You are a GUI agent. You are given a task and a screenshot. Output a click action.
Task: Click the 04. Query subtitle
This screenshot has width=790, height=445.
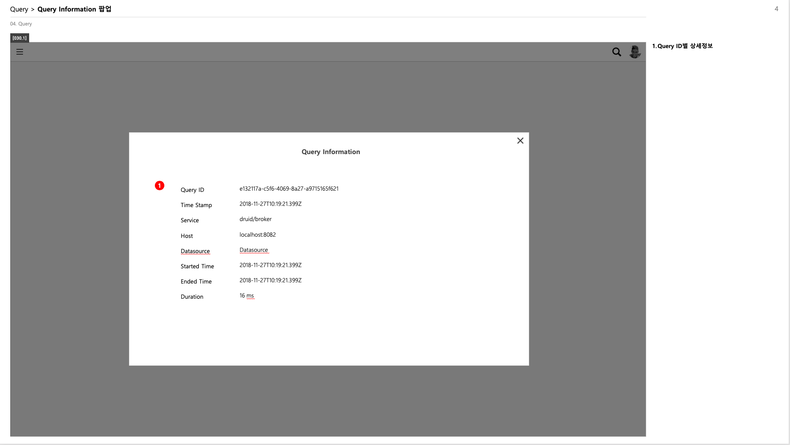click(21, 24)
